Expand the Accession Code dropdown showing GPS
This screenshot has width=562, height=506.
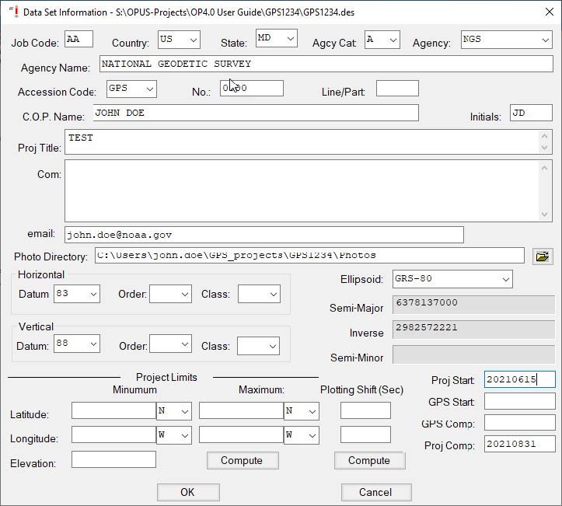click(x=131, y=89)
